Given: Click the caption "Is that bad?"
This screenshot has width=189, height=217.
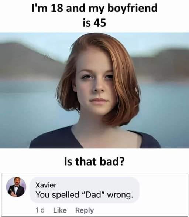Looking at the screenshot, I should pyautogui.click(x=94, y=162).
